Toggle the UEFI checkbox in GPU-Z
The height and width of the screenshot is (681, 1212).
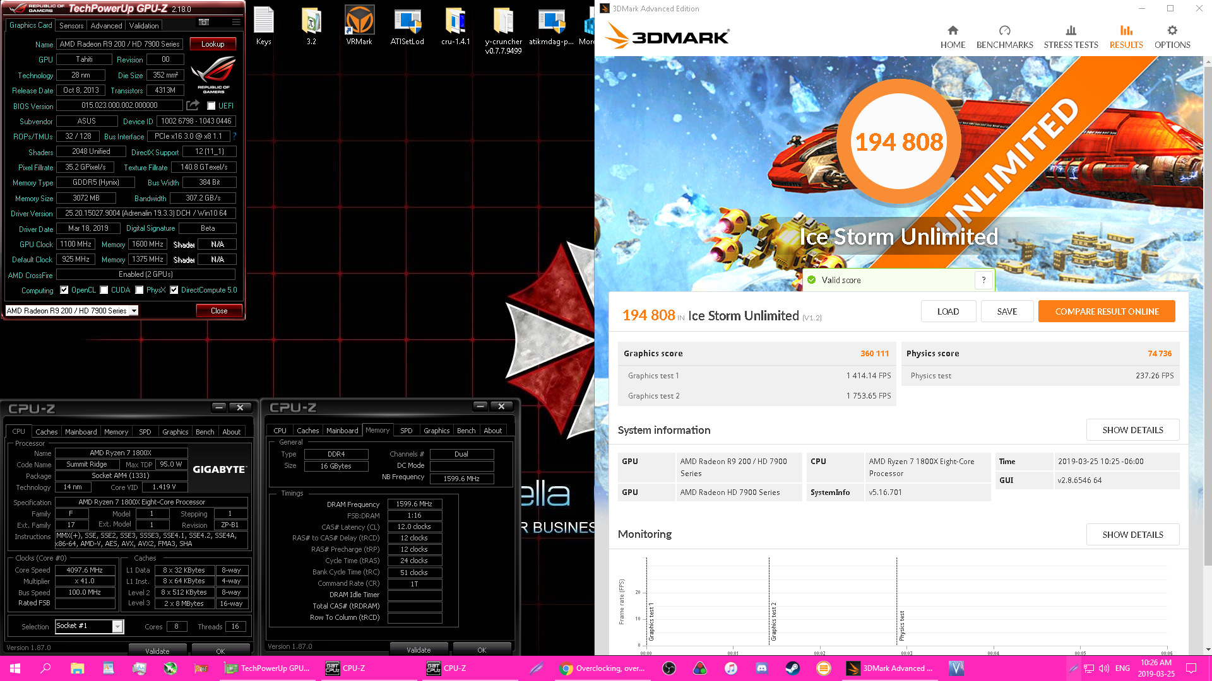[211, 106]
